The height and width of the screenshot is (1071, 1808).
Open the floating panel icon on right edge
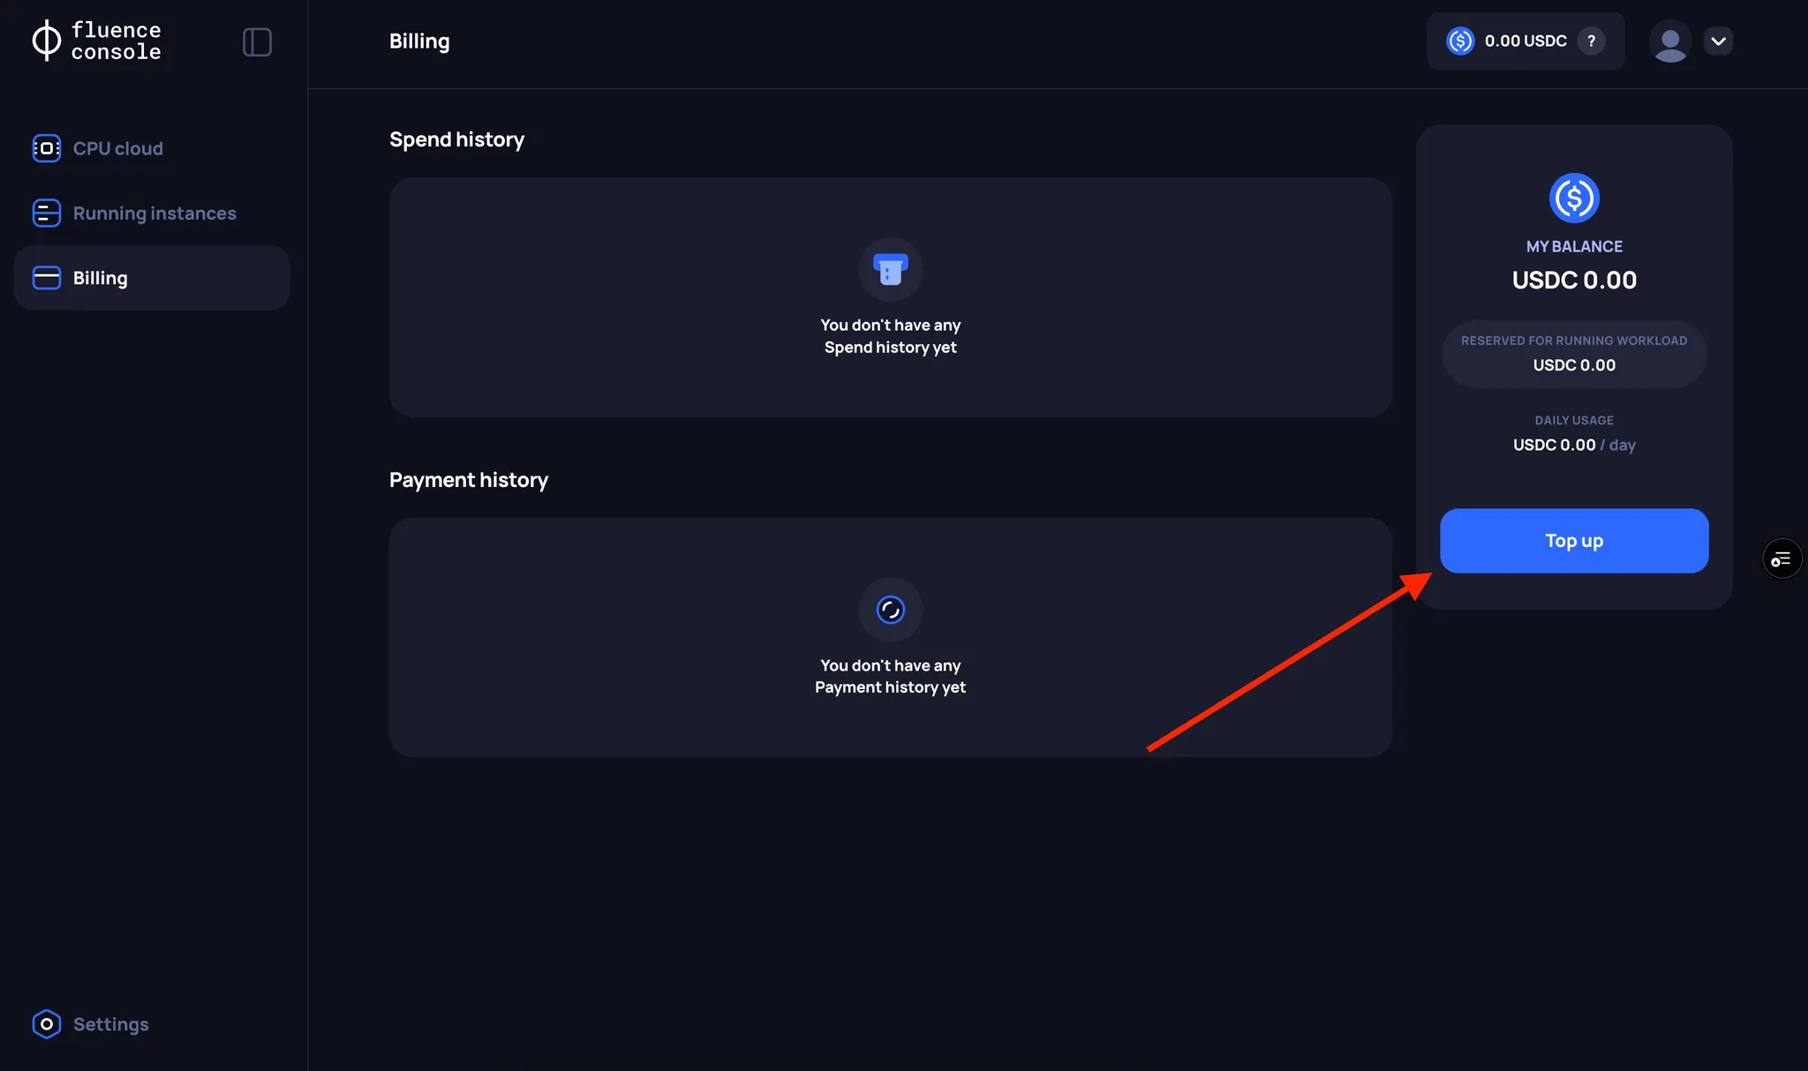(1782, 558)
